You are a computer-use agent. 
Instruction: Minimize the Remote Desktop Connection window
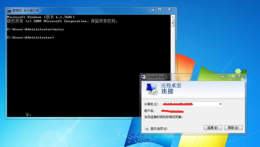coord(223,76)
